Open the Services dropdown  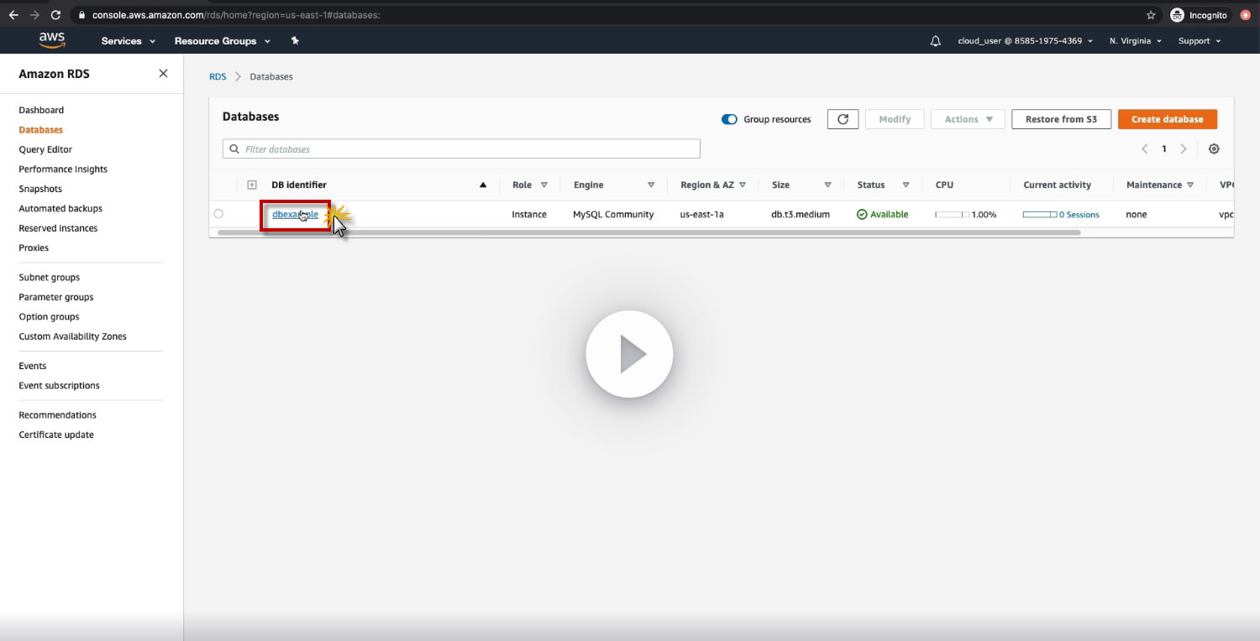point(129,41)
